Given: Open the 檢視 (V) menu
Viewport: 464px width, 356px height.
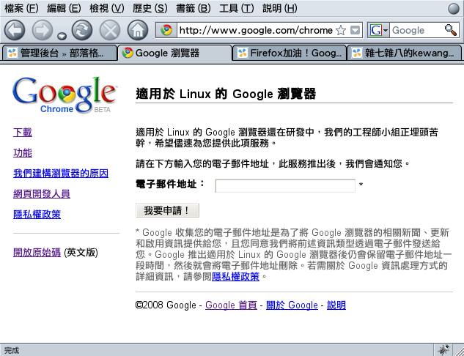Looking at the screenshot, I should tap(107, 8).
